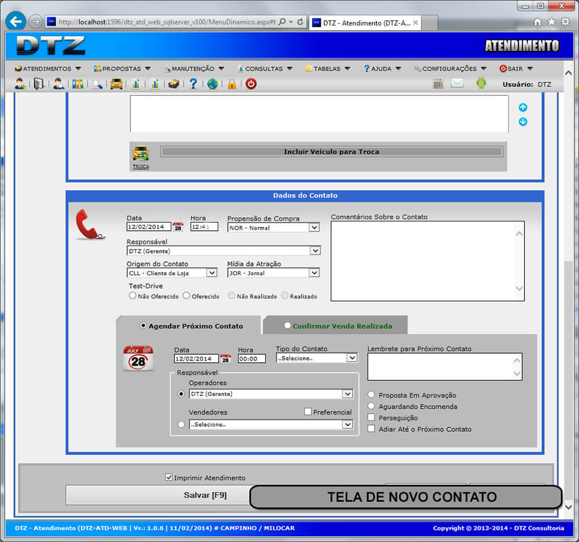Click the red power icon in toolbar
The width and height of the screenshot is (579, 542).
pyautogui.click(x=251, y=84)
